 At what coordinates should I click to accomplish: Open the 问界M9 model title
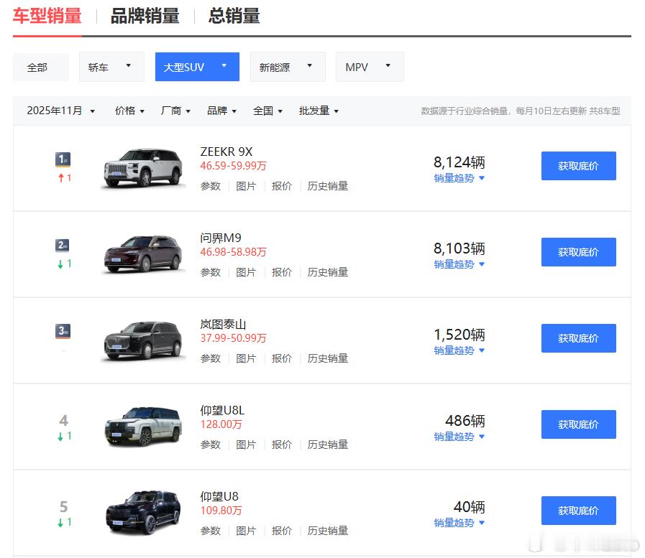pyautogui.click(x=221, y=238)
